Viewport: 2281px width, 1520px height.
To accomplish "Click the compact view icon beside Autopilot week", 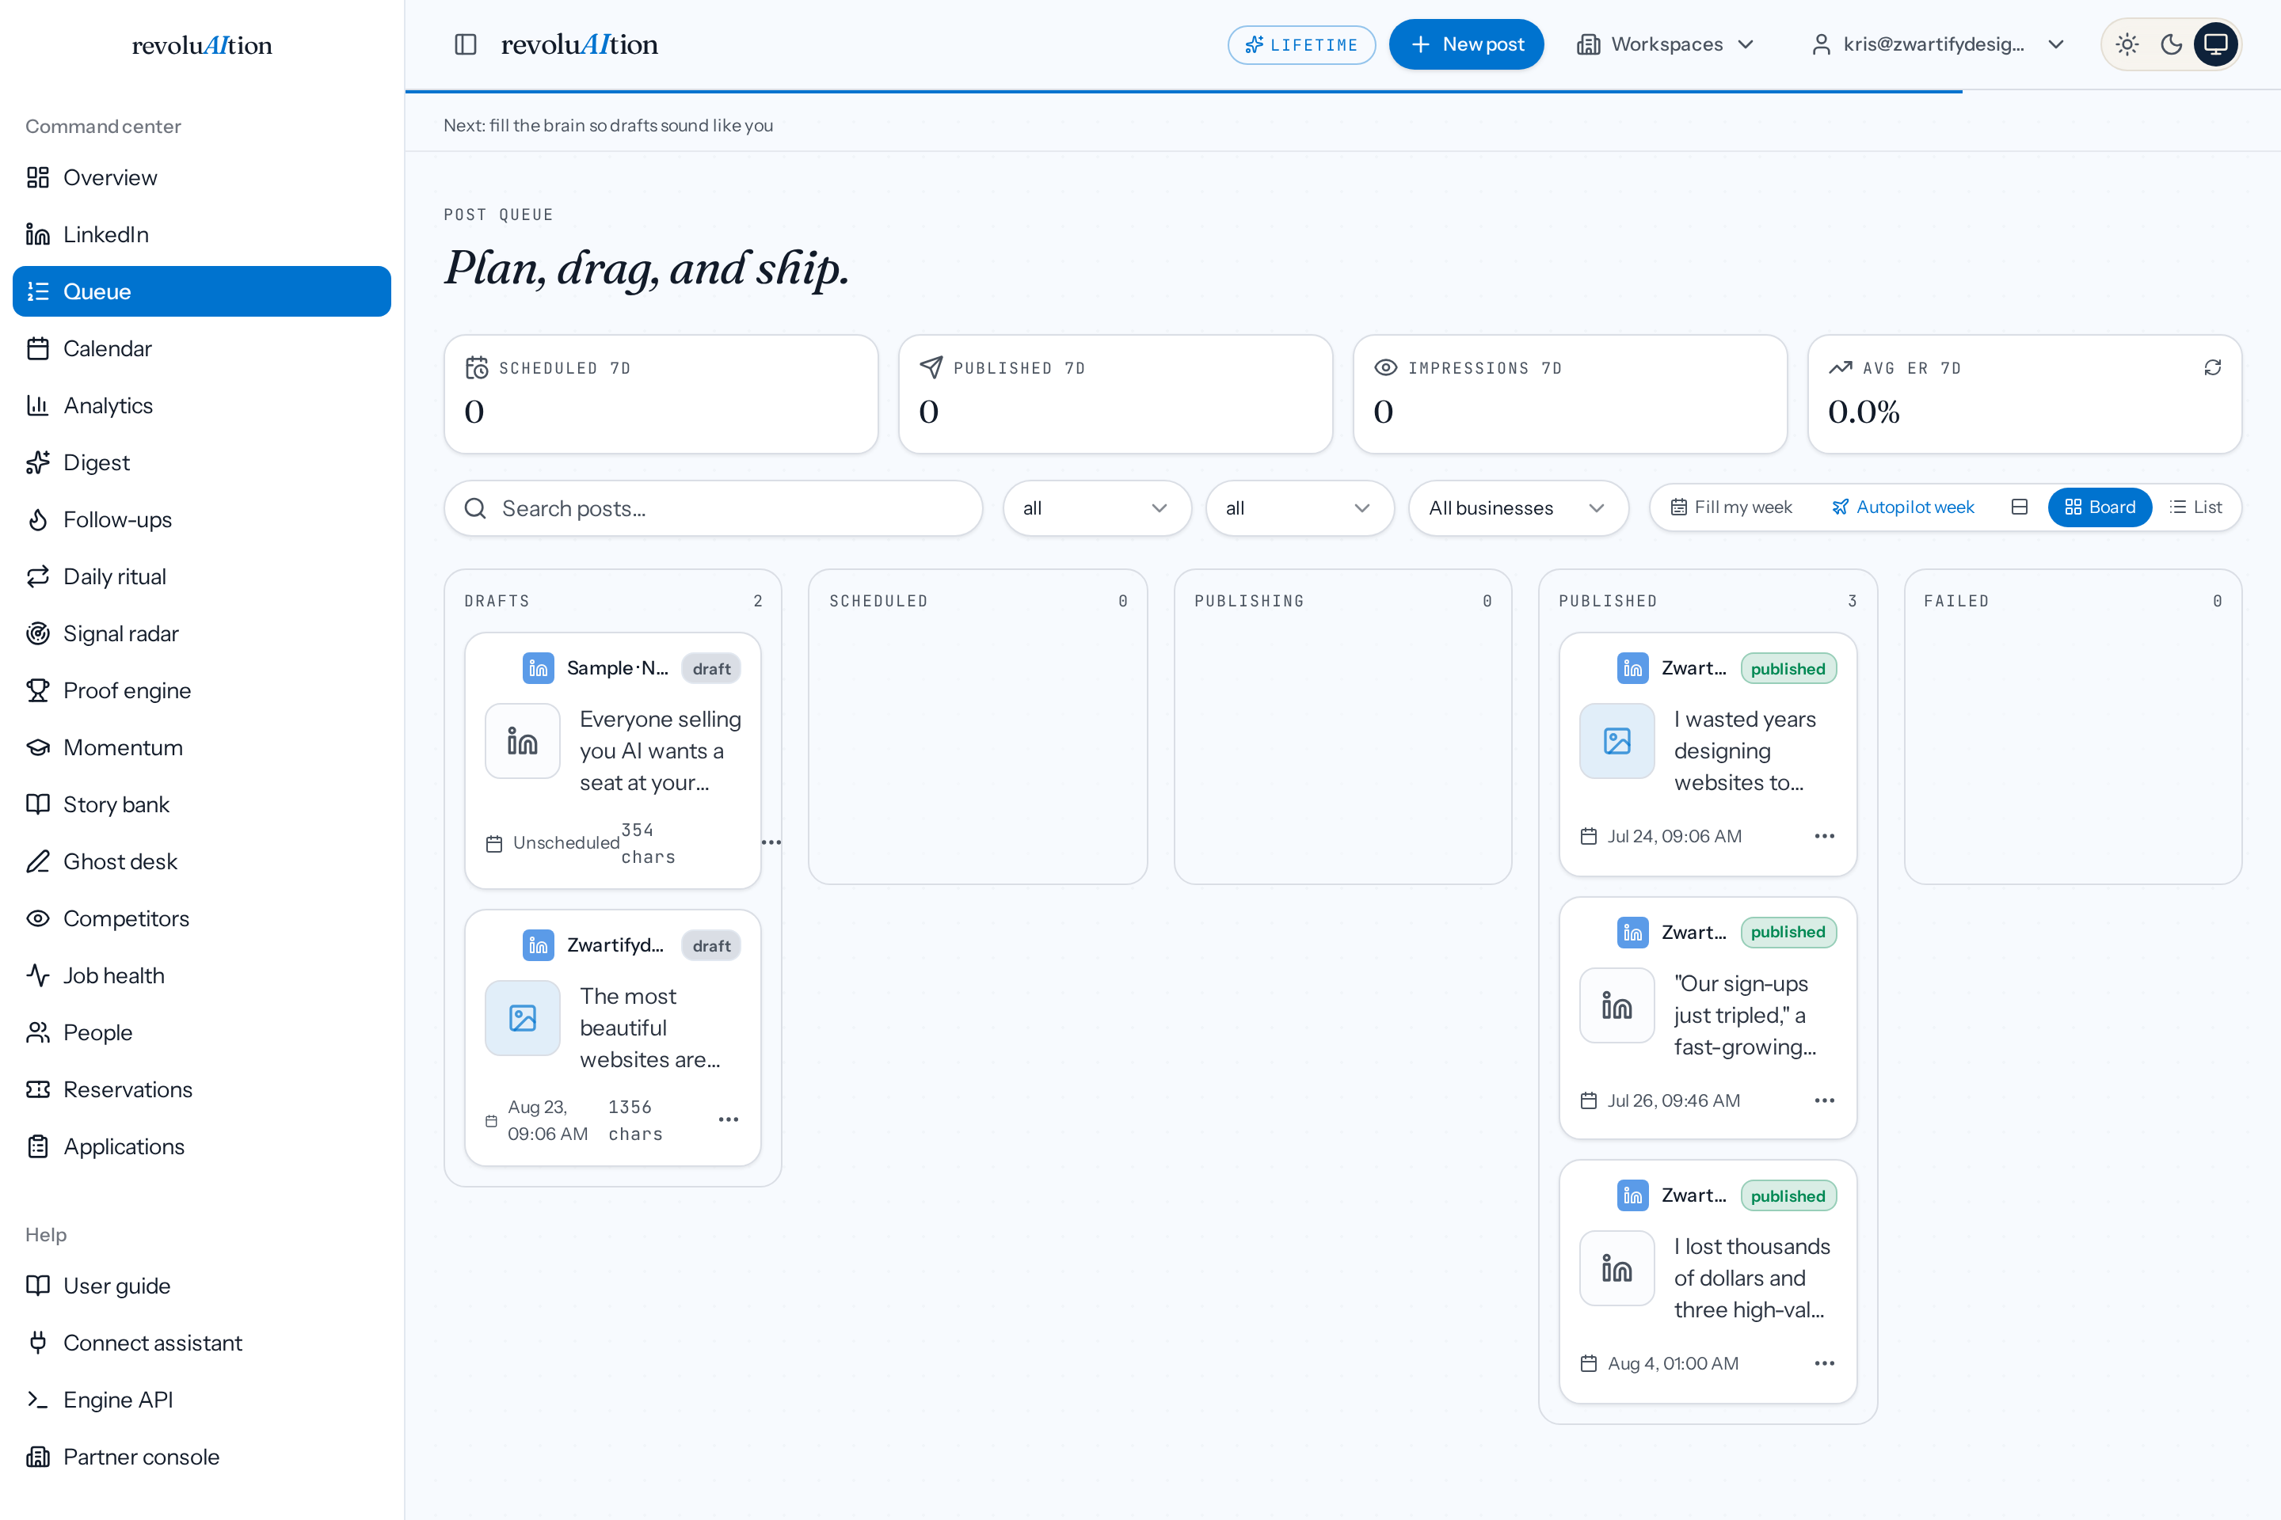I will click(x=2020, y=507).
